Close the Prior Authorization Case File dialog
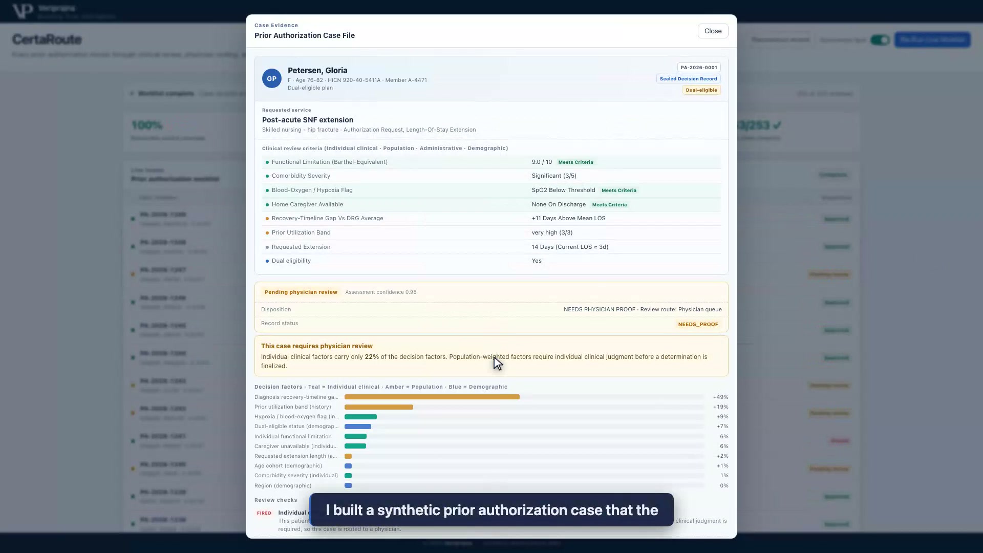 point(713,31)
